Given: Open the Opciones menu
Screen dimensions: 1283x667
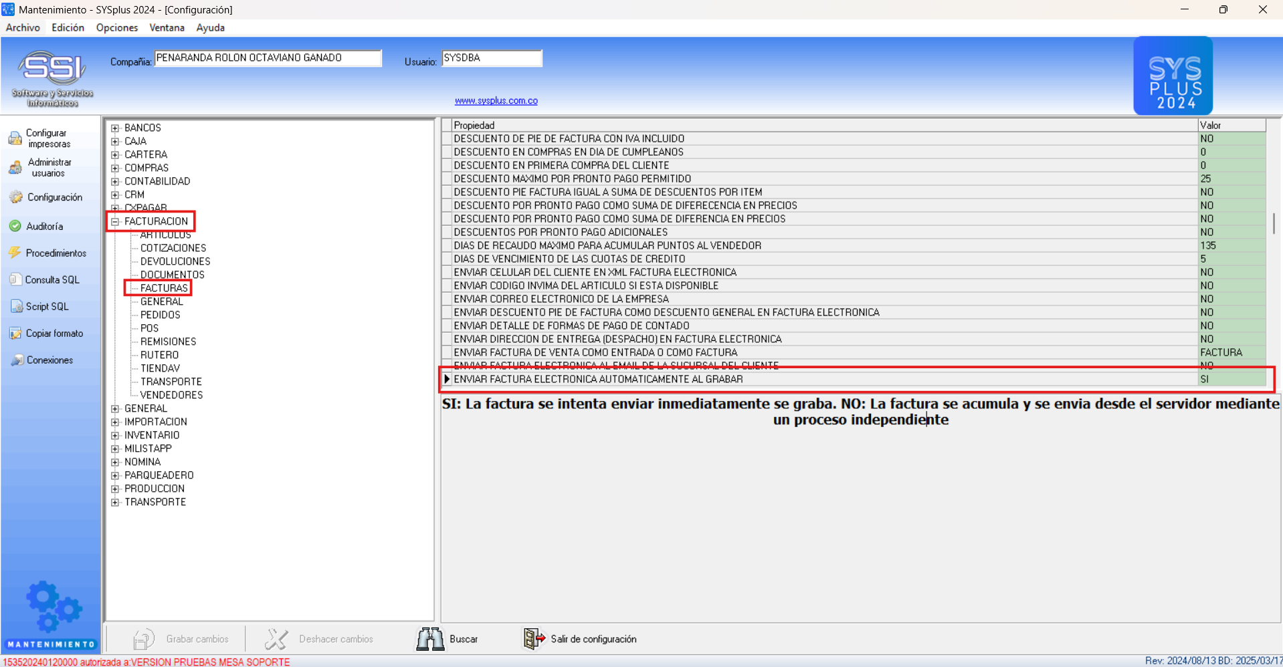Looking at the screenshot, I should [117, 27].
